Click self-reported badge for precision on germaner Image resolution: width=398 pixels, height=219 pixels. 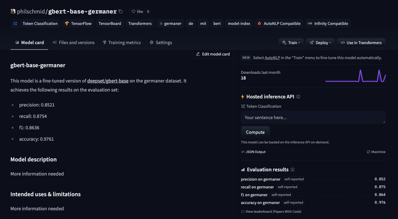tap(294, 179)
